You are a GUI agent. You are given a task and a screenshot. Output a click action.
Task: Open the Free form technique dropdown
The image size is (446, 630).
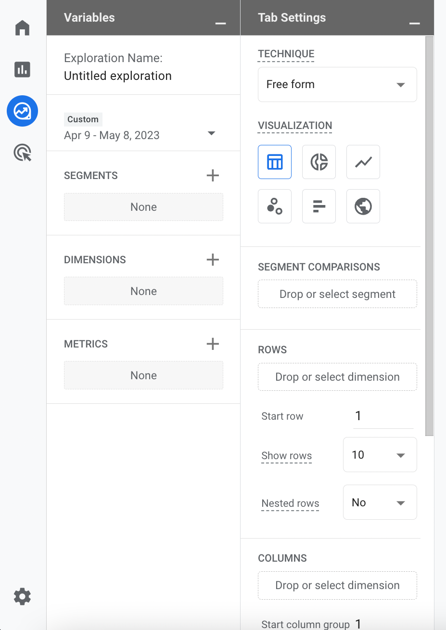[x=337, y=84]
